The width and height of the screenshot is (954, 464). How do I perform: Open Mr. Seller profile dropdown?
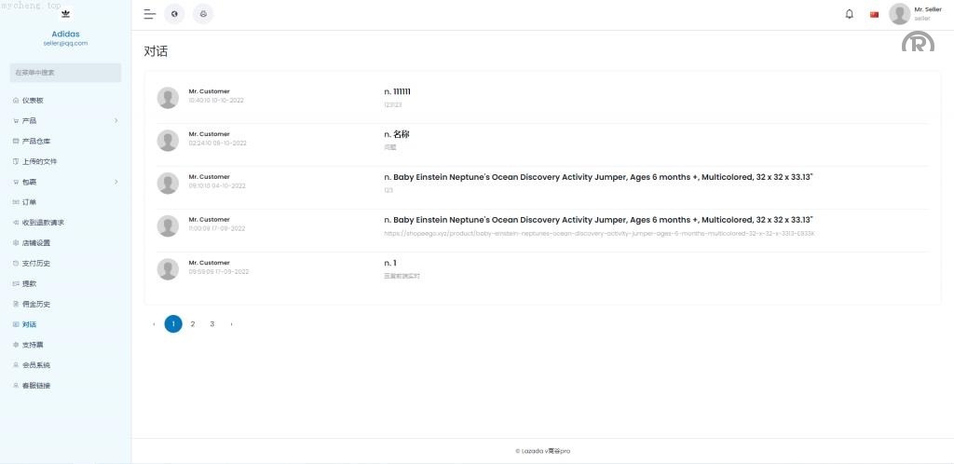point(914,14)
